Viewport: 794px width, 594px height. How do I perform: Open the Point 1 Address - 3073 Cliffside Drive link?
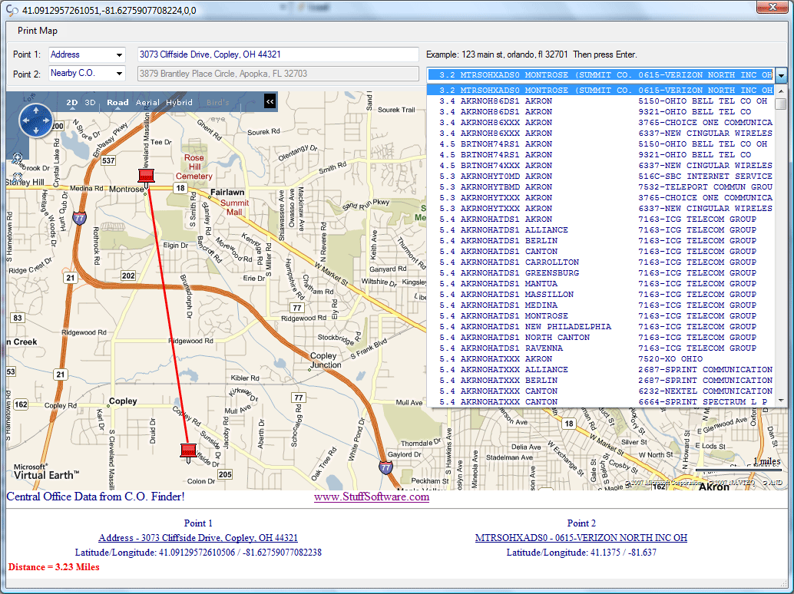198,538
